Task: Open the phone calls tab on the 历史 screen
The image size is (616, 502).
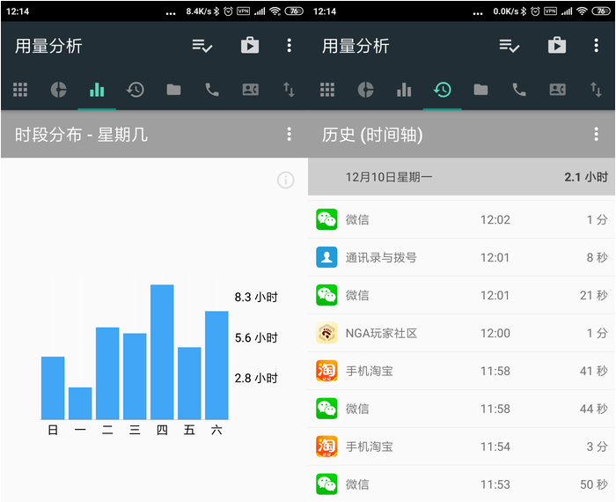Action: tap(519, 89)
